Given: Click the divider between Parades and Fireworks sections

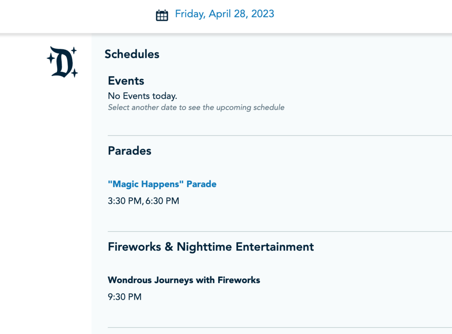Looking at the screenshot, I should click(x=280, y=231).
